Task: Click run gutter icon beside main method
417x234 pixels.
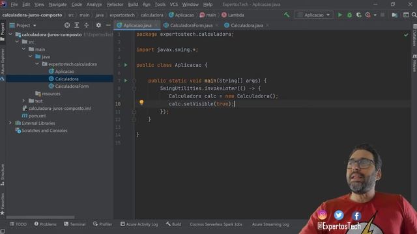Action: [x=126, y=81]
